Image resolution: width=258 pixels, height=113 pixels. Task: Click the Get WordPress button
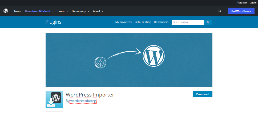pyautogui.click(x=241, y=11)
